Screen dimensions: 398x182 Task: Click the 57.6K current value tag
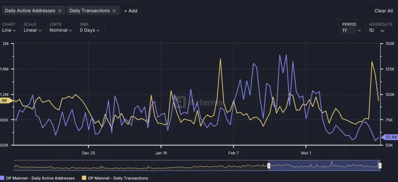click(x=389, y=137)
